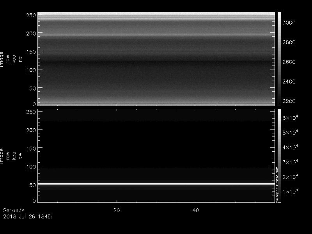
Task: Click '50' tick label of ns keogram
Action: (33, 89)
